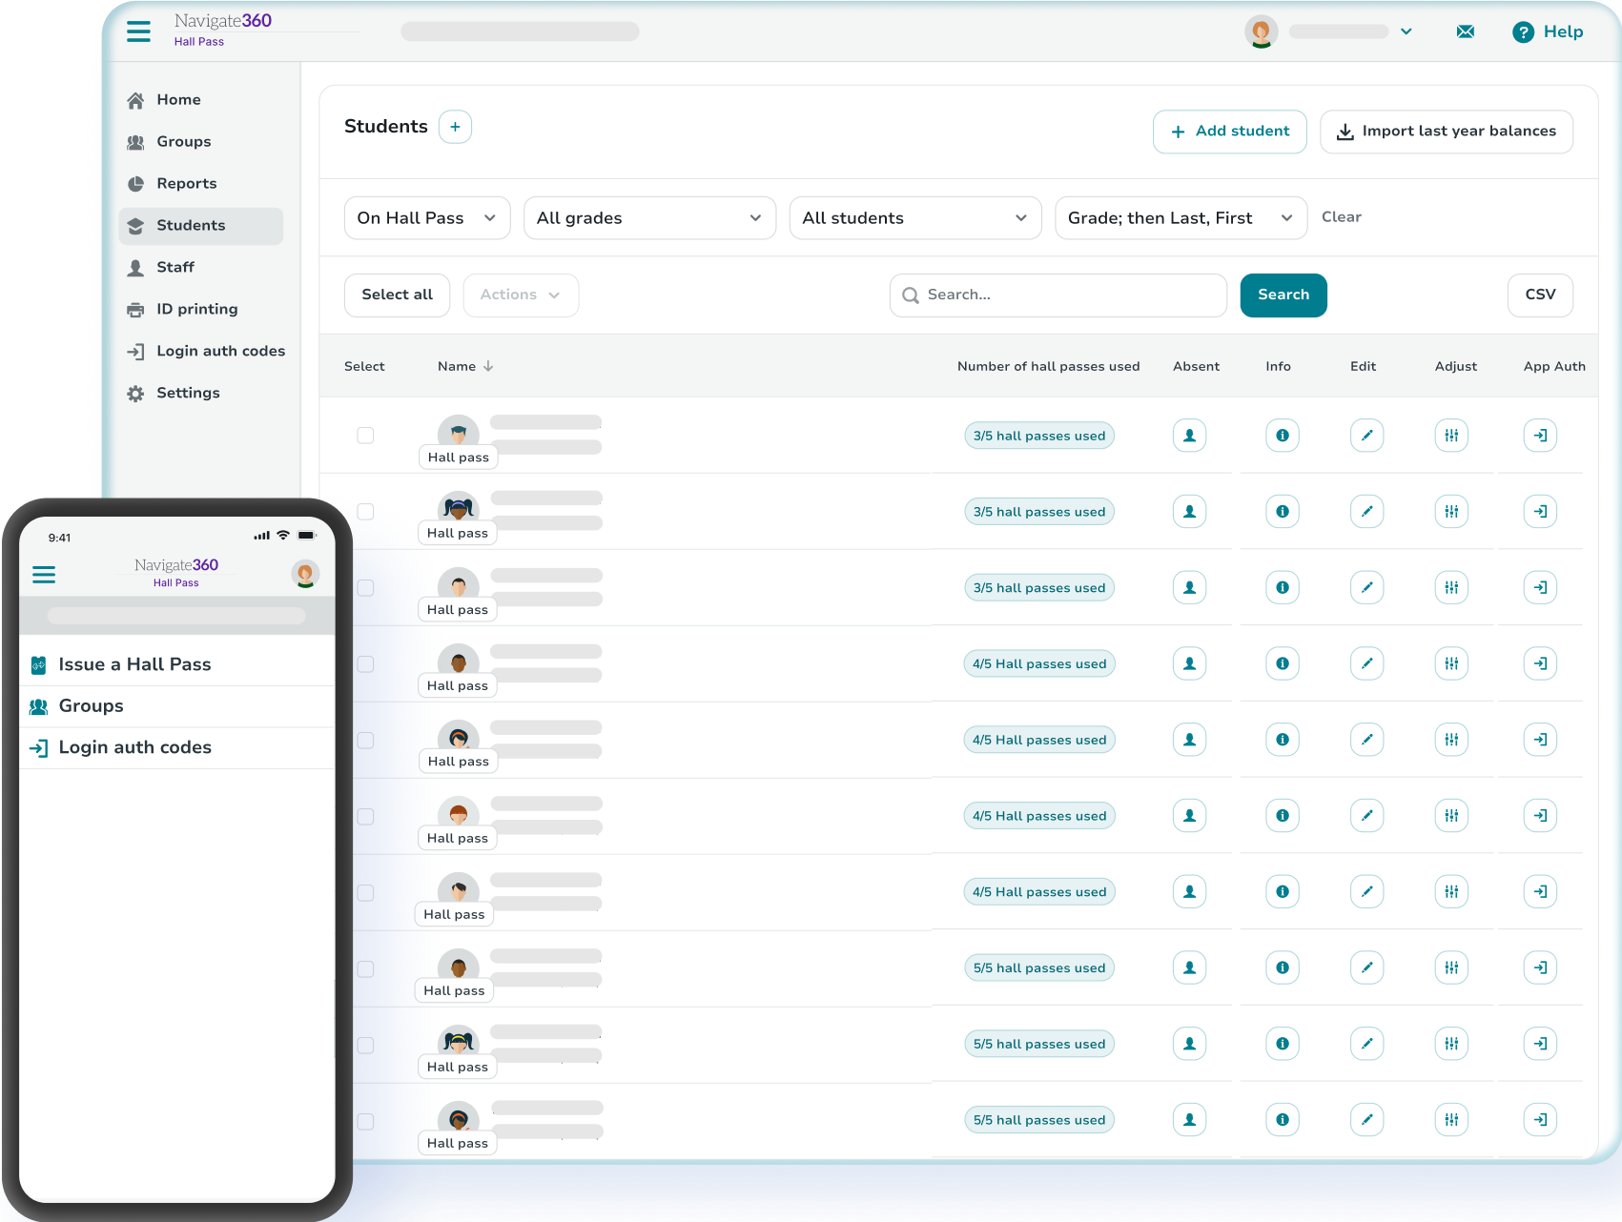This screenshot has height=1222, width=1622.
Task: Open the mail envelope icon in header
Action: click(x=1465, y=31)
